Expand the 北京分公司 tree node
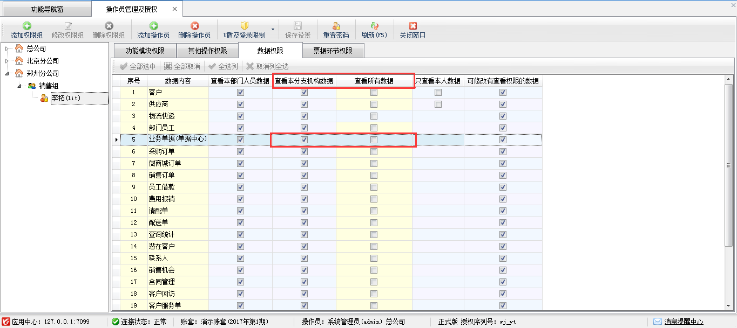This screenshot has width=737, height=328. [x=6, y=61]
